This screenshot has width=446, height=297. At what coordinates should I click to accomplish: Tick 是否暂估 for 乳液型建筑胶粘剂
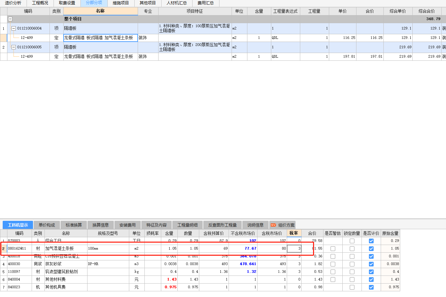(333, 272)
